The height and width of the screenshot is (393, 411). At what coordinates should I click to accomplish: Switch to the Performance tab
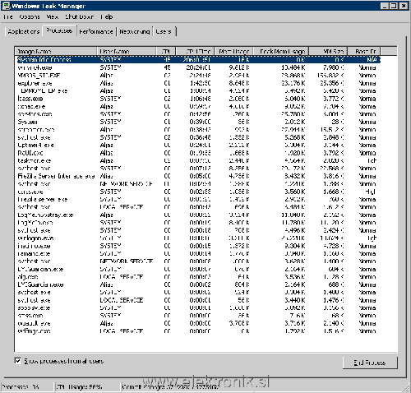click(x=96, y=31)
